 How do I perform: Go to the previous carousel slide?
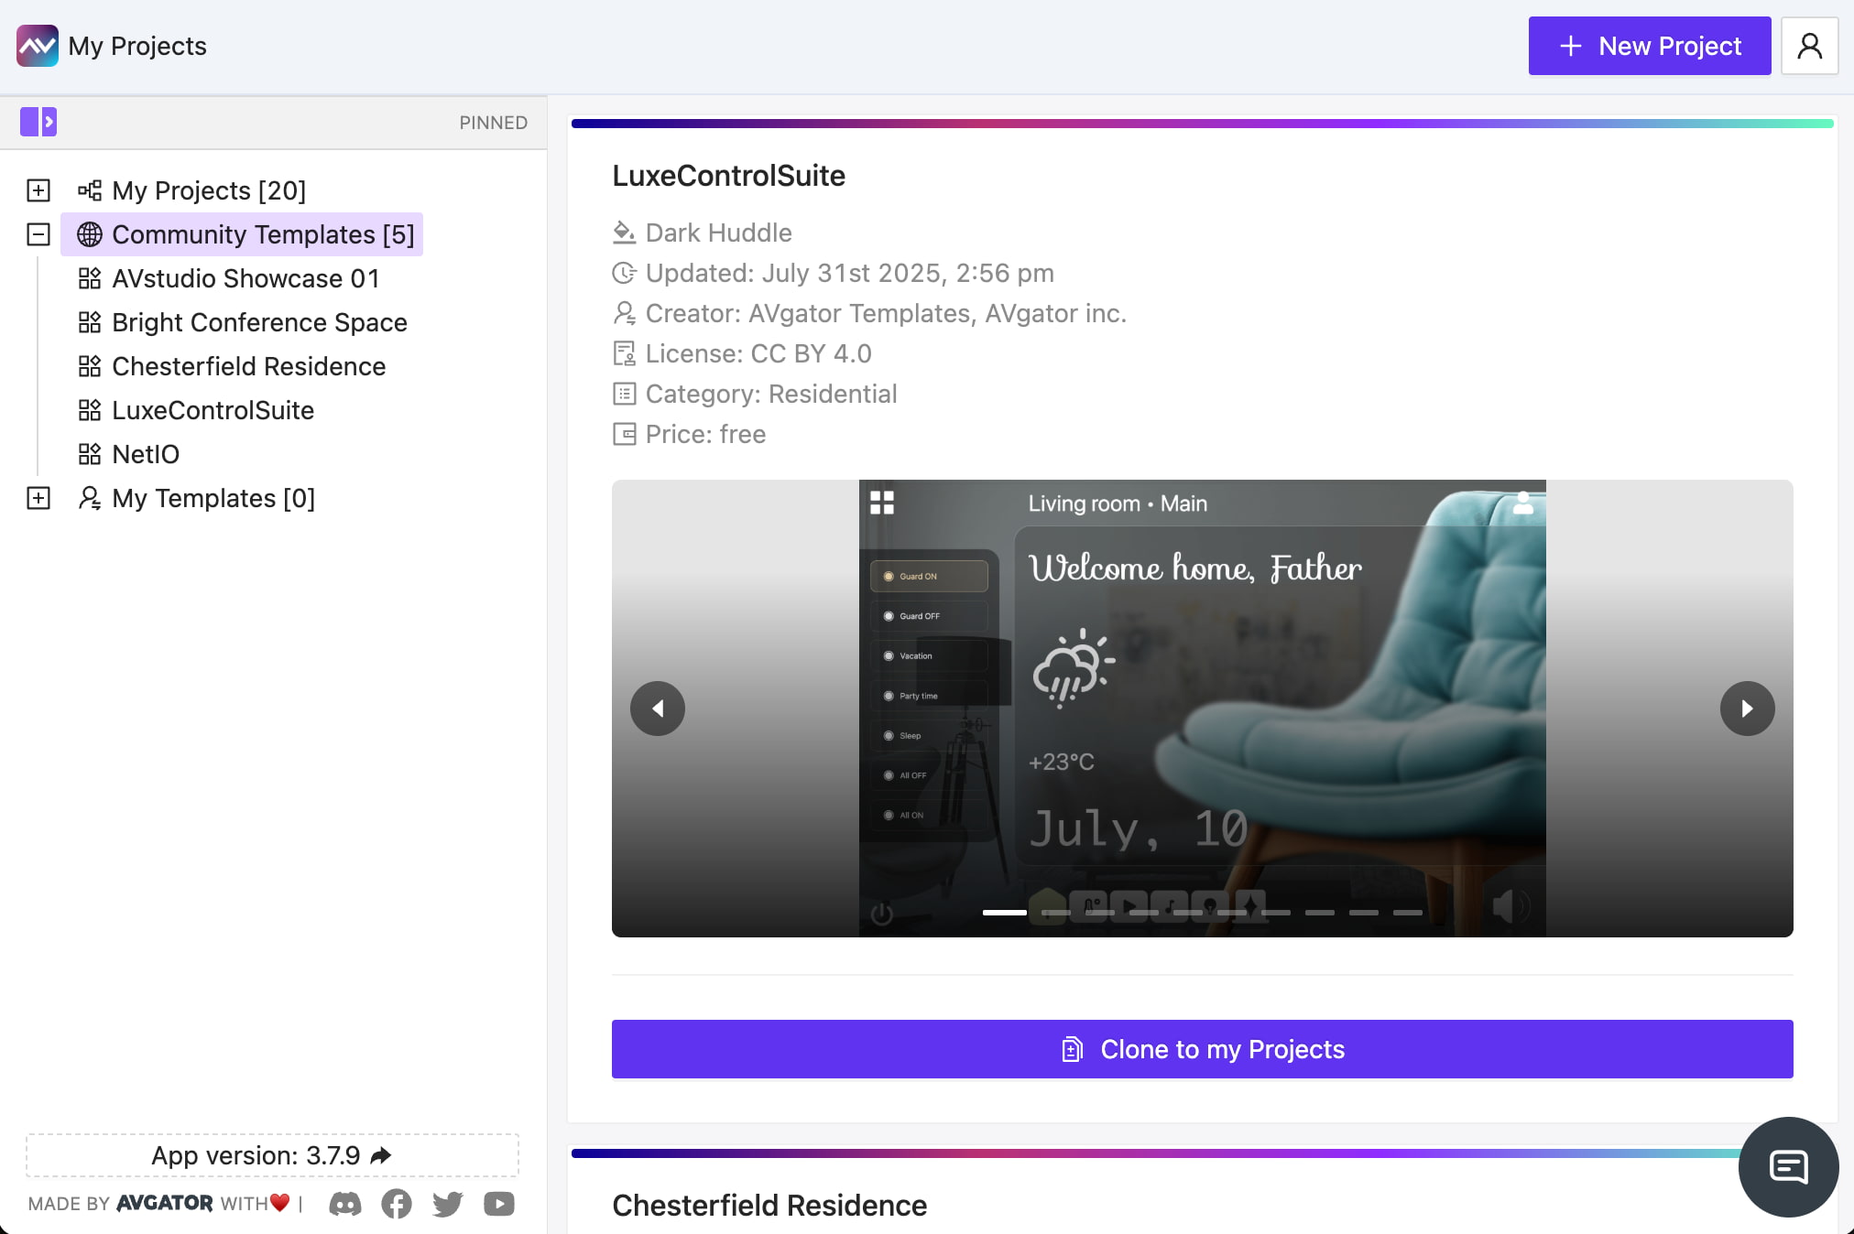(658, 709)
